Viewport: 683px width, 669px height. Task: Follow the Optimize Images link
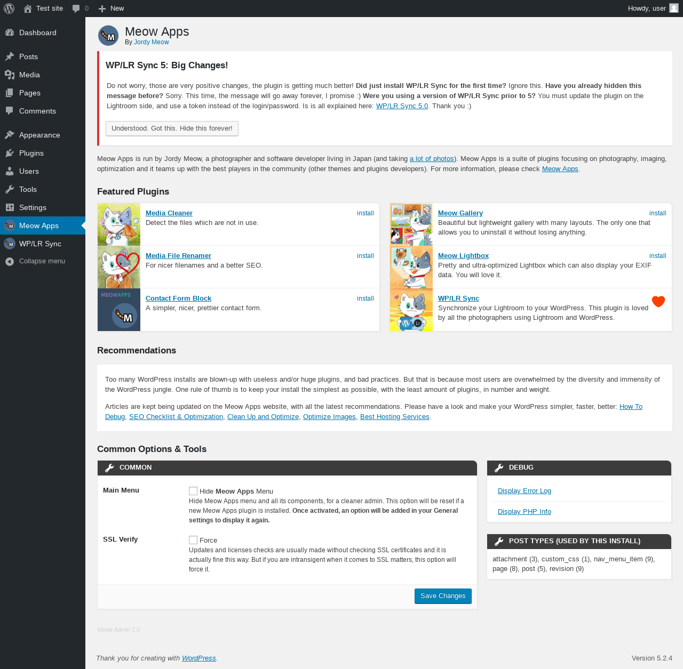click(329, 417)
